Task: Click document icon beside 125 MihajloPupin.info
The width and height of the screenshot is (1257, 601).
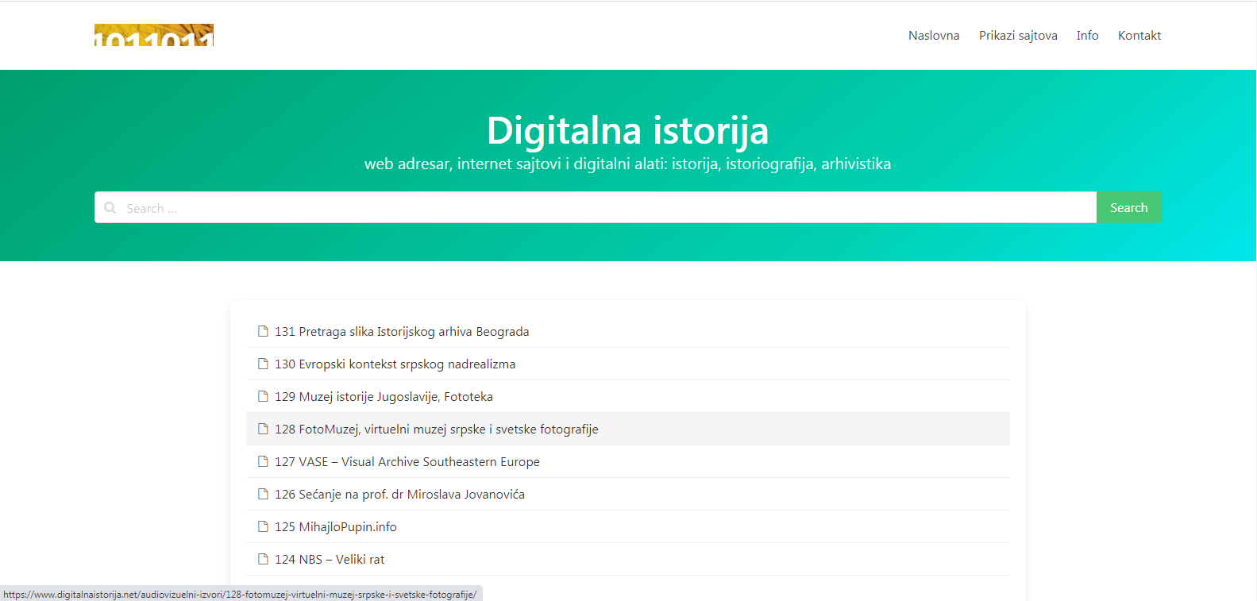Action: 263,526
